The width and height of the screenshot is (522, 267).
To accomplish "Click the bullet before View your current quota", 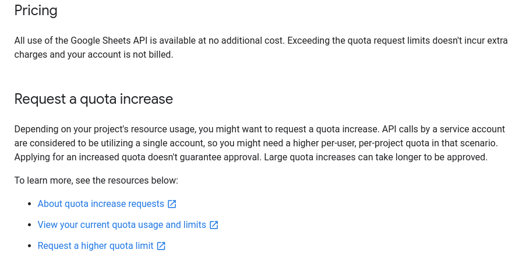I will coord(30,225).
